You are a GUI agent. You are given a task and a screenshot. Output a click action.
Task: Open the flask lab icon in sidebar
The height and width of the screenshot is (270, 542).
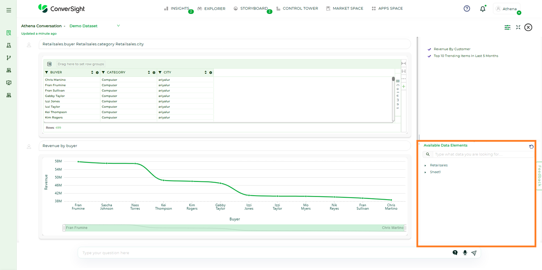click(x=9, y=45)
